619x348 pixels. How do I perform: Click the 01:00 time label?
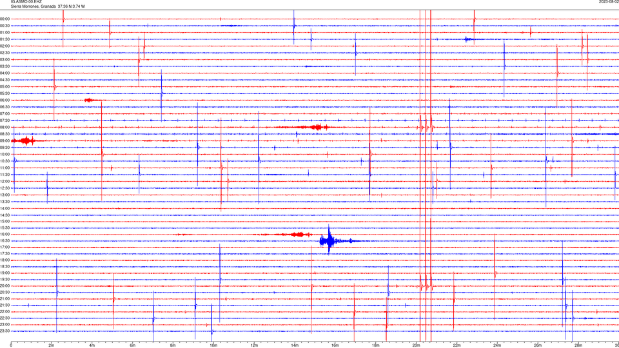click(x=5, y=32)
